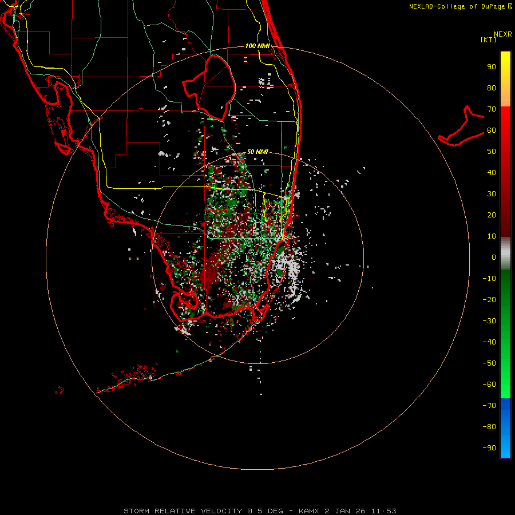515x515 pixels.
Task: Click the 30 value on the velocity scale
Action: (x=492, y=194)
